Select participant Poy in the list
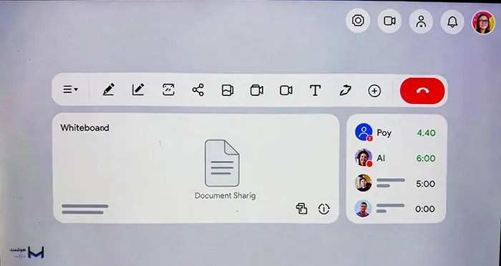 (x=396, y=132)
